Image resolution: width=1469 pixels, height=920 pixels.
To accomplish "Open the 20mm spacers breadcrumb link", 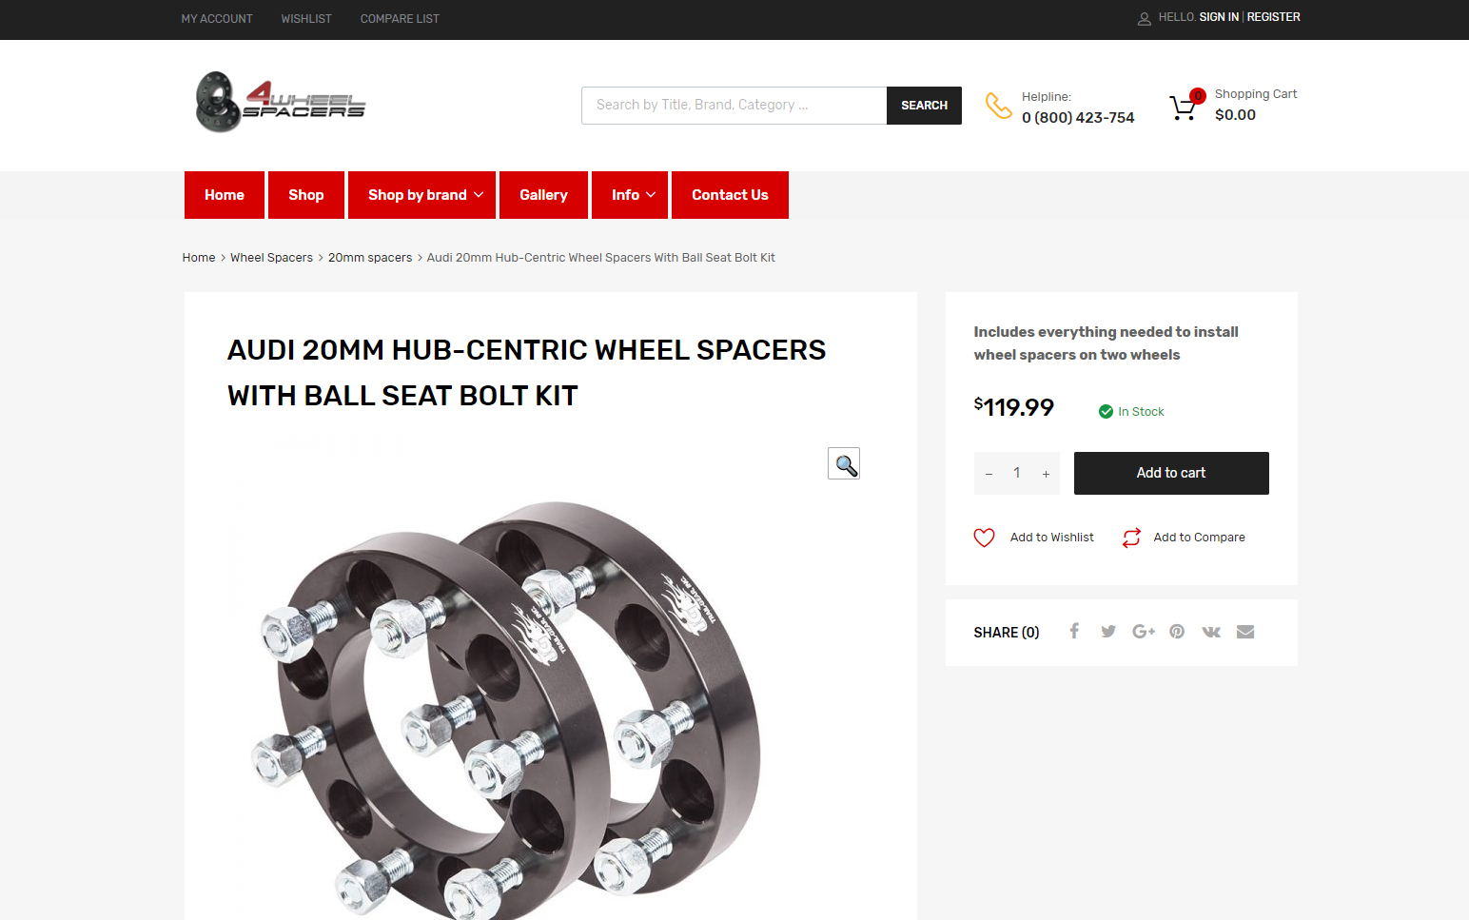I will 370,258.
